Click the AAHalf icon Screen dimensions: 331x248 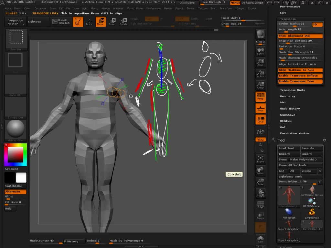261,85
